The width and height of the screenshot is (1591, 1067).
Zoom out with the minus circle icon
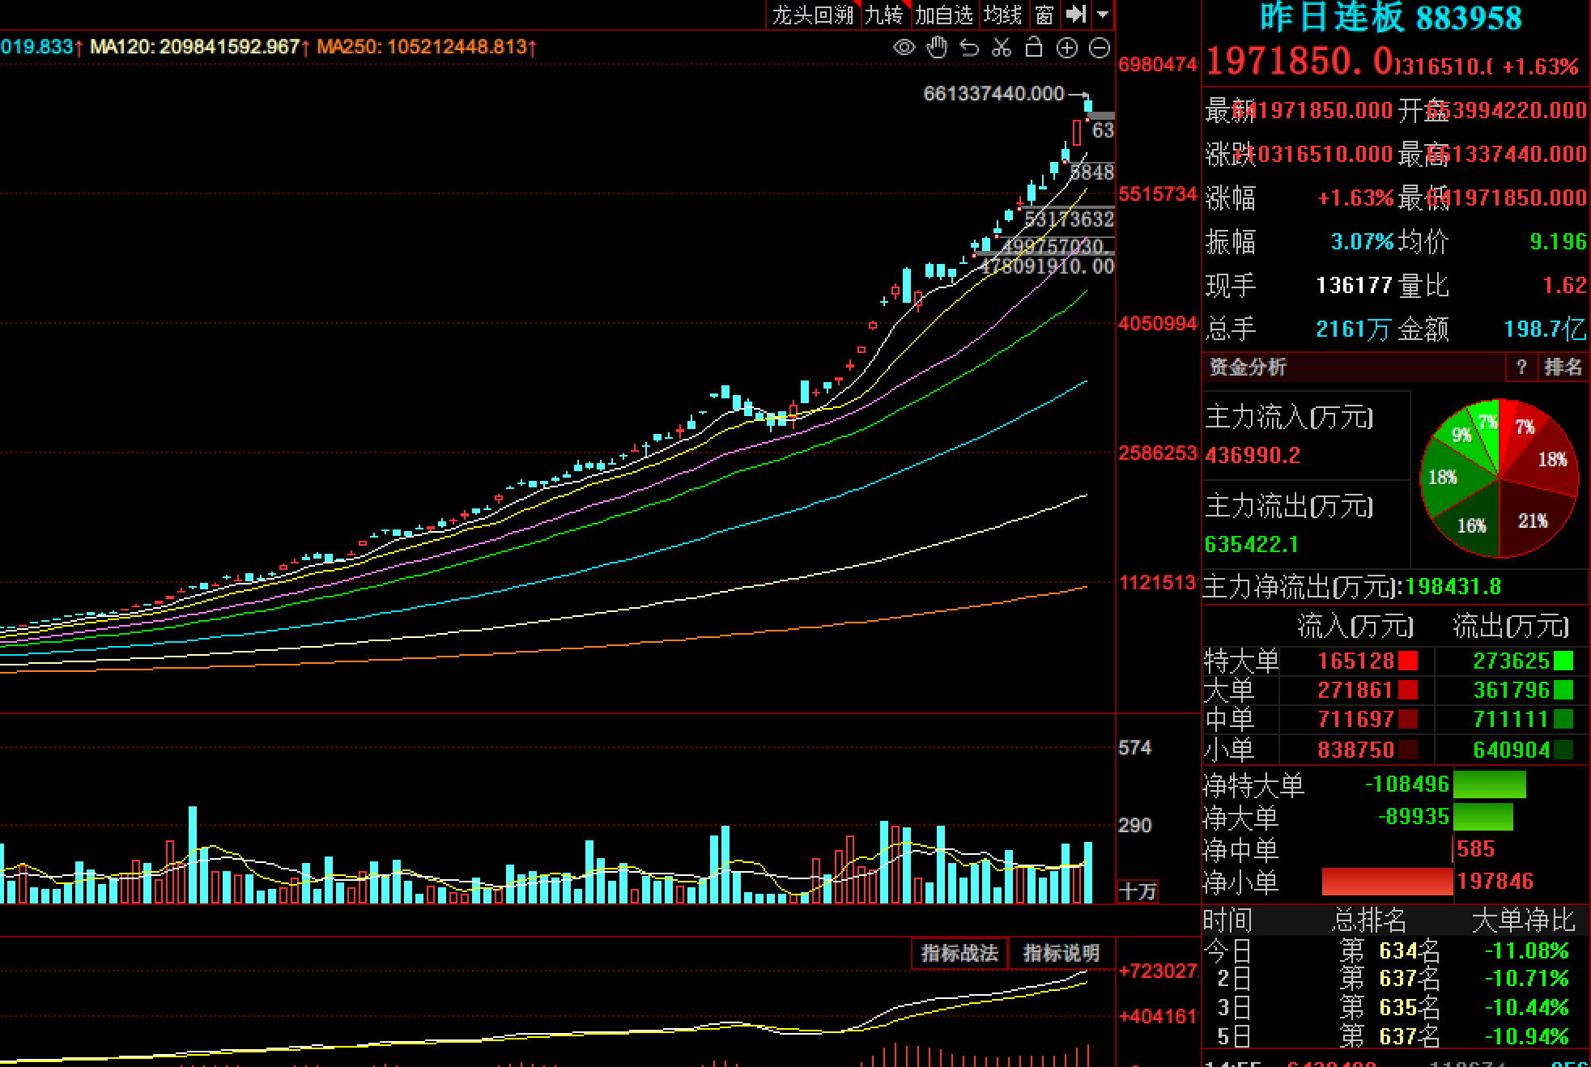[x=1100, y=48]
